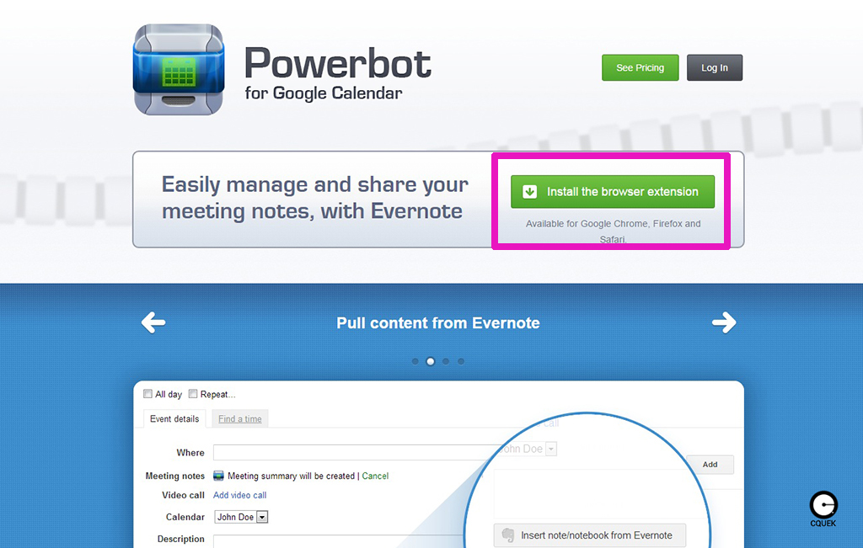Go to previous slide with left arrow

pyautogui.click(x=153, y=322)
